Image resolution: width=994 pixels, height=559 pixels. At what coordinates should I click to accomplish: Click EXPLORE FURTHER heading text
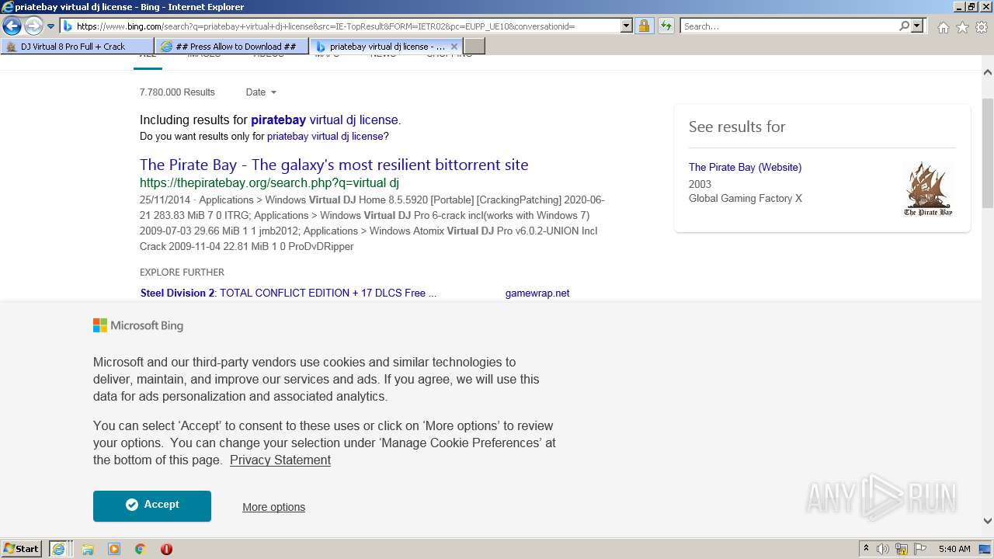click(x=182, y=273)
